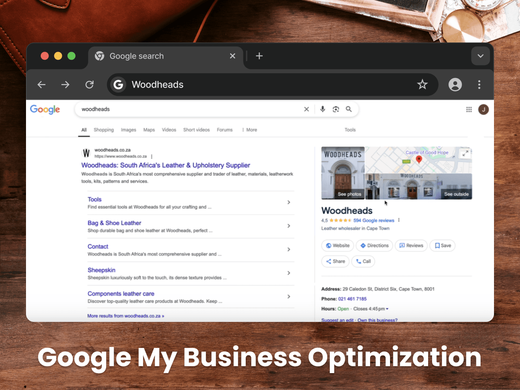
Task: Expand the hours dropdown beside Closes 4:45 pm
Action: point(387,309)
